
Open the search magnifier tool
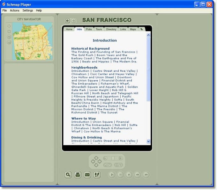click(68, 175)
